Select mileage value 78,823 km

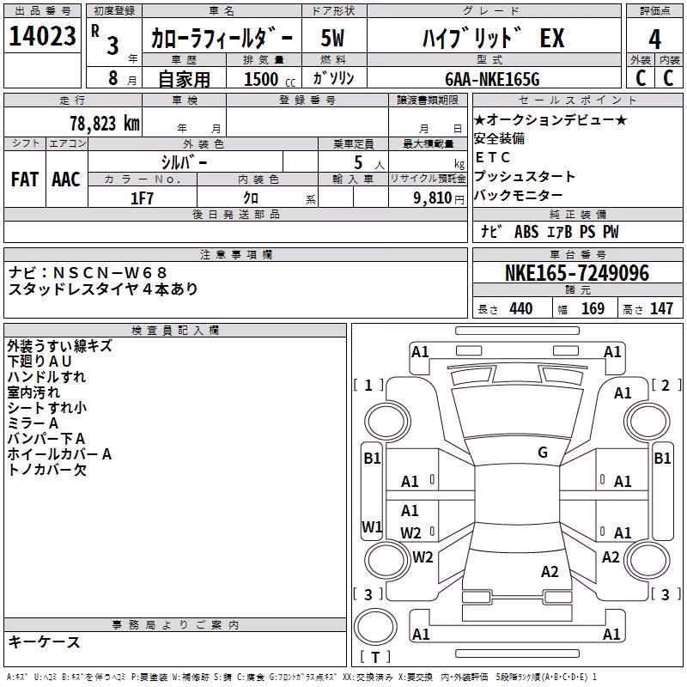pyautogui.click(x=105, y=124)
